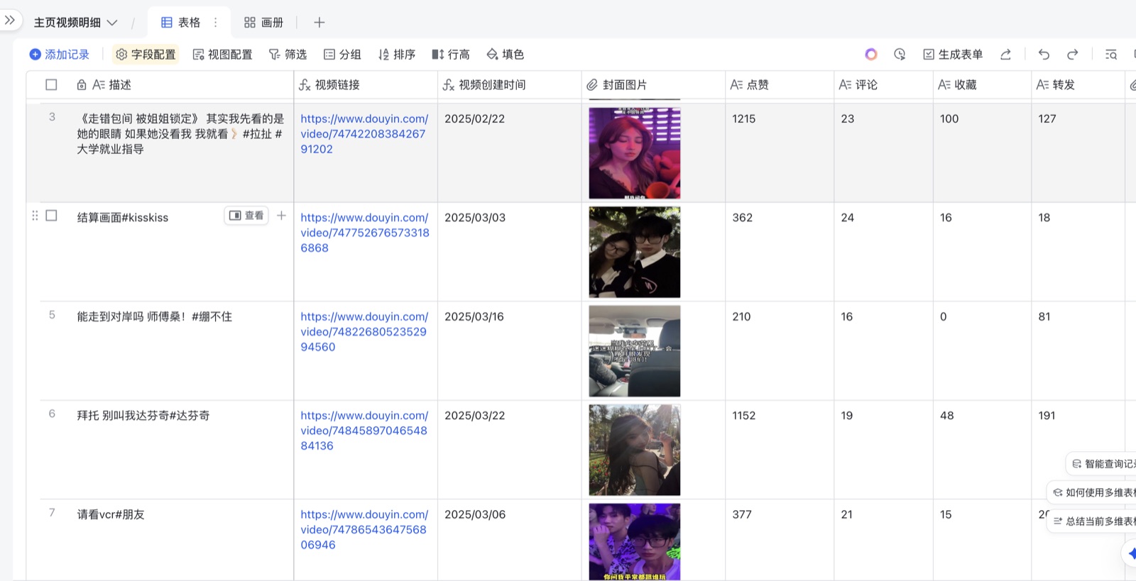This screenshot has height=581, width=1136.
Task: Open the 筛选 filter tool
Action: [288, 55]
